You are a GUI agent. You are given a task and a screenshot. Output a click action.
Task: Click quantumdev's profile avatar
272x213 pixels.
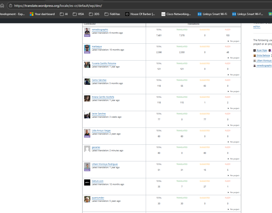87,199
